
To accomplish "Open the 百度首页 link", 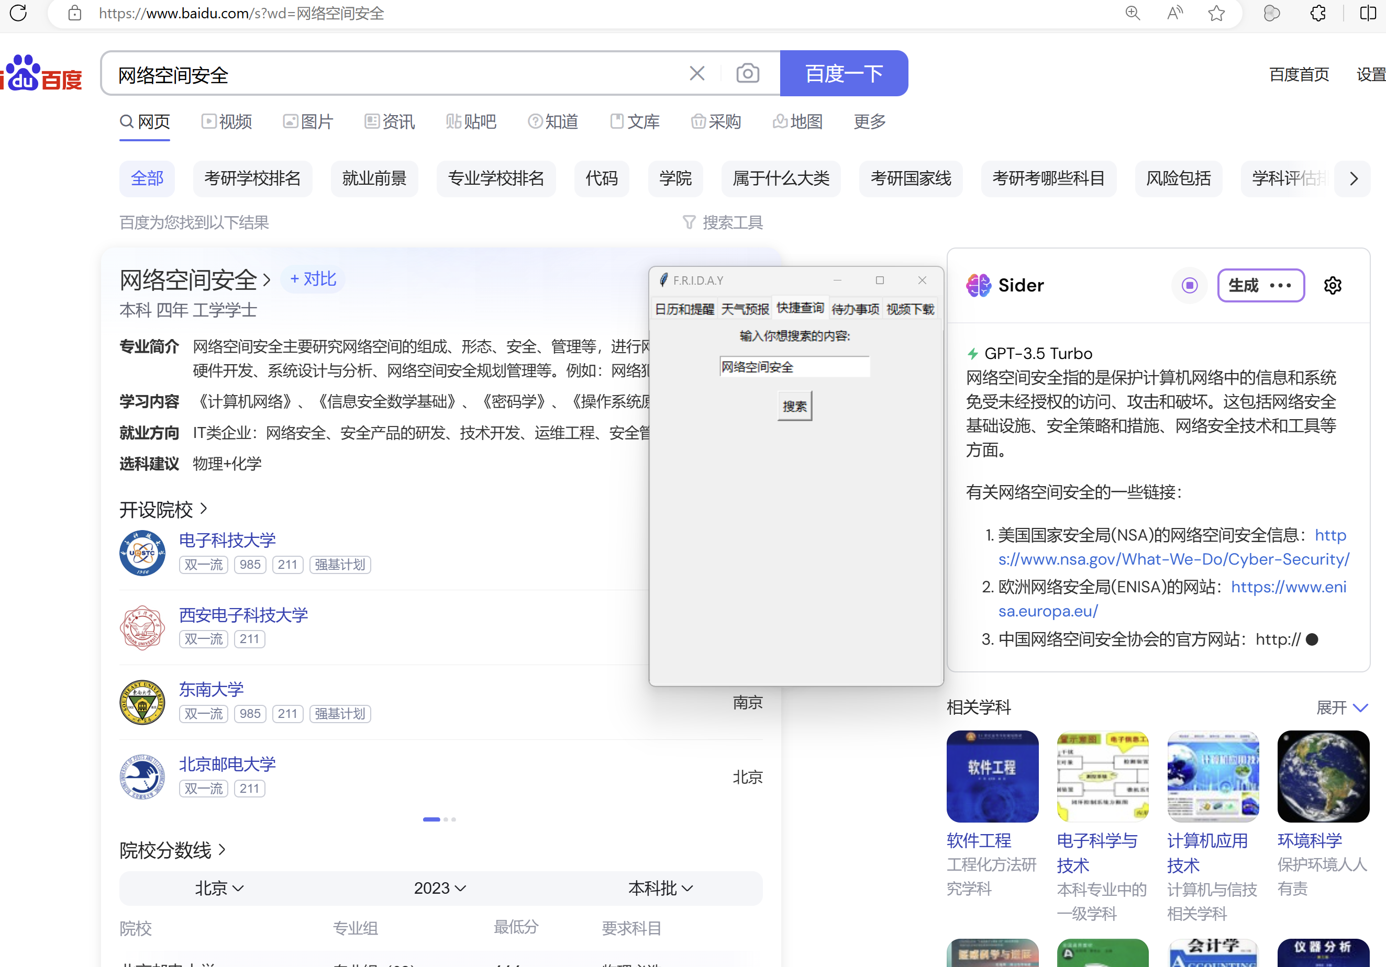I will 1299,75.
